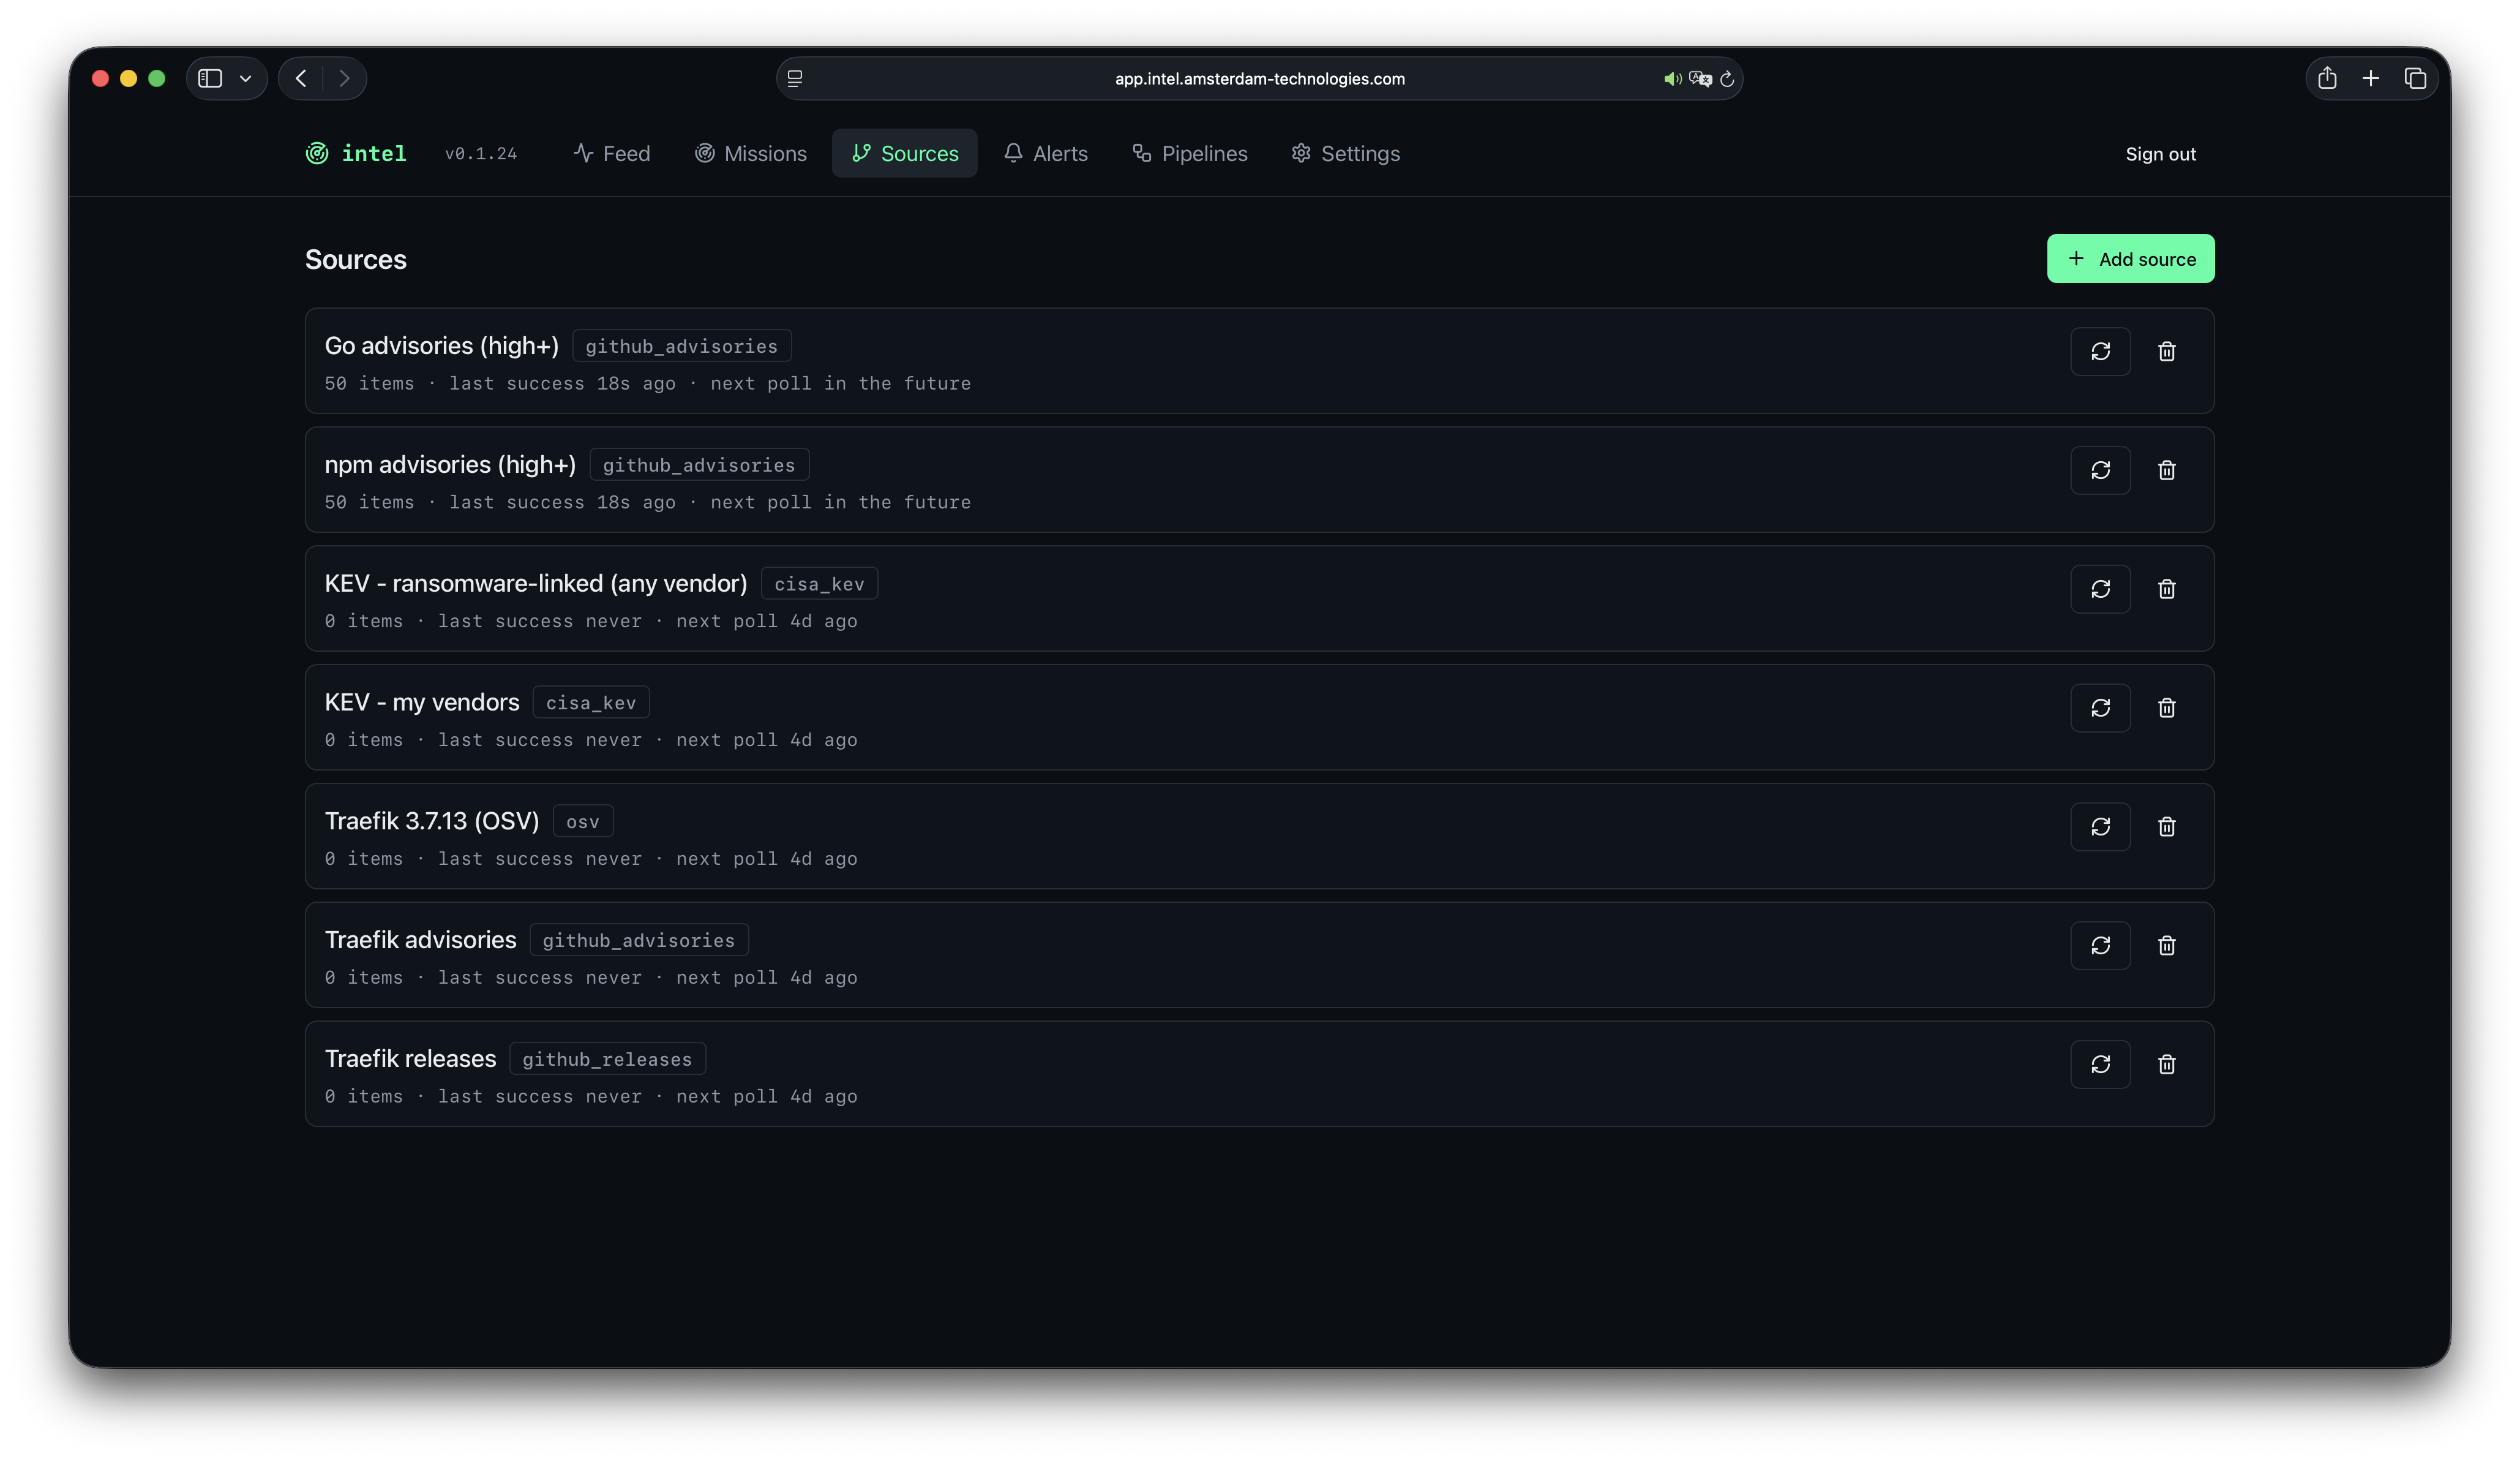Expand the sidebar tab group dropdown
This screenshot has width=2520, height=1459.
[x=245, y=78]
